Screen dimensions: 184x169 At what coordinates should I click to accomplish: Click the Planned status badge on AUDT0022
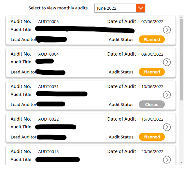[152, 137]
